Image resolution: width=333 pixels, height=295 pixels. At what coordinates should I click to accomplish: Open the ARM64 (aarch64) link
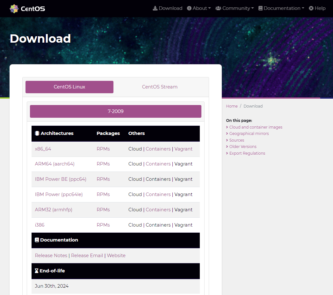(54, 164)
